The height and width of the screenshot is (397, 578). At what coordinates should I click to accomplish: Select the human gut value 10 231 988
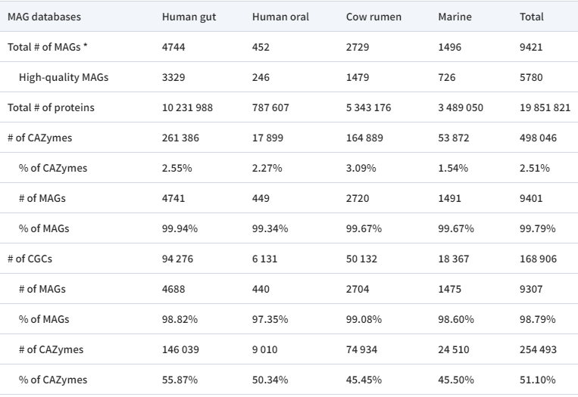[x=187, y=107]
